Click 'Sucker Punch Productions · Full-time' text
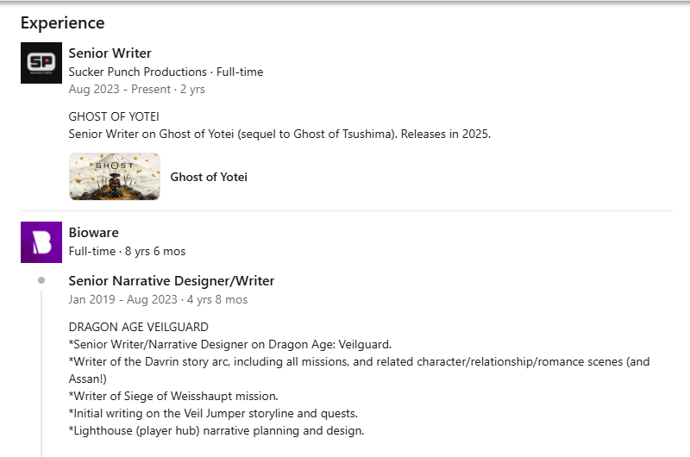 pyautogui.click(x=166, y=72)
